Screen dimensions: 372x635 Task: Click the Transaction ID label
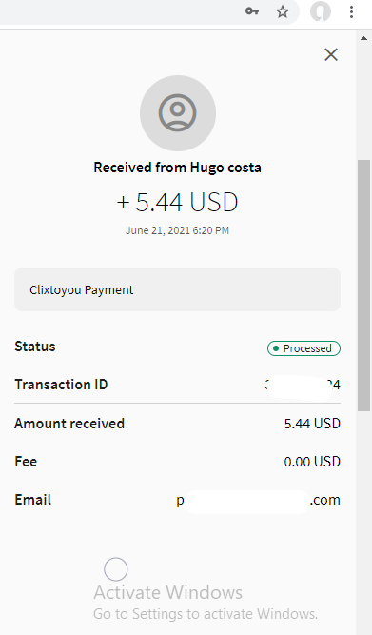[x=61, y=385]
